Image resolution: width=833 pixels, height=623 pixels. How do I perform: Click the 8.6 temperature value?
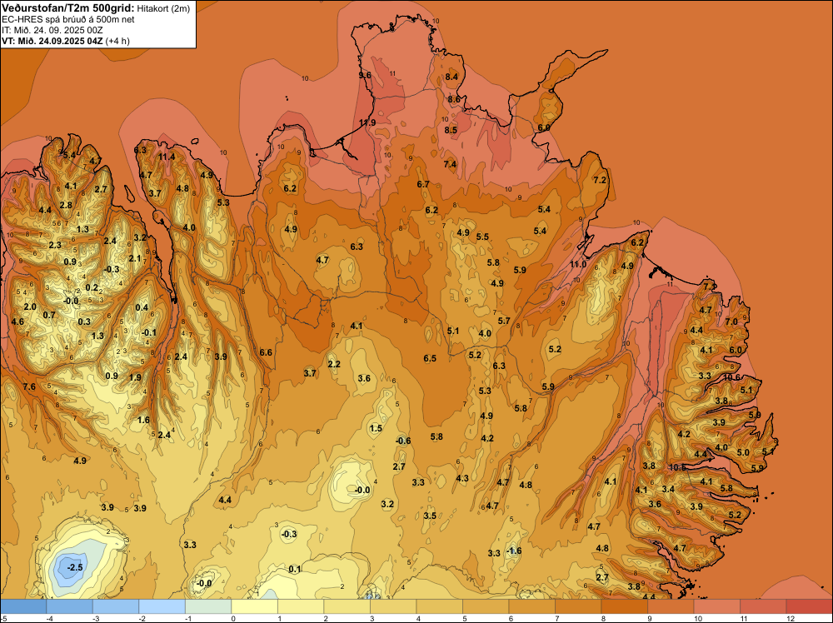click(x=454, y=99)
